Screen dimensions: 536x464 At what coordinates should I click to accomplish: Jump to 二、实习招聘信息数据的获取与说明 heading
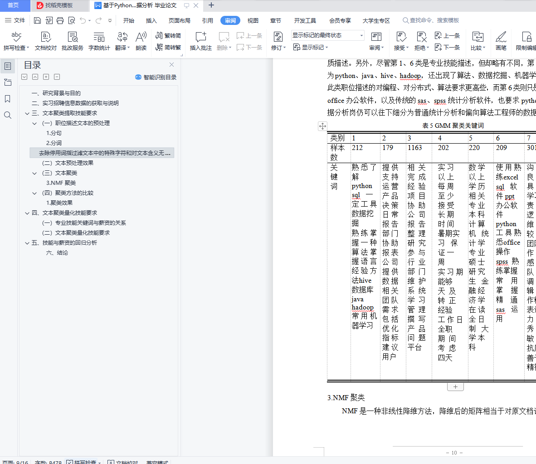click(x=75, y=103)
